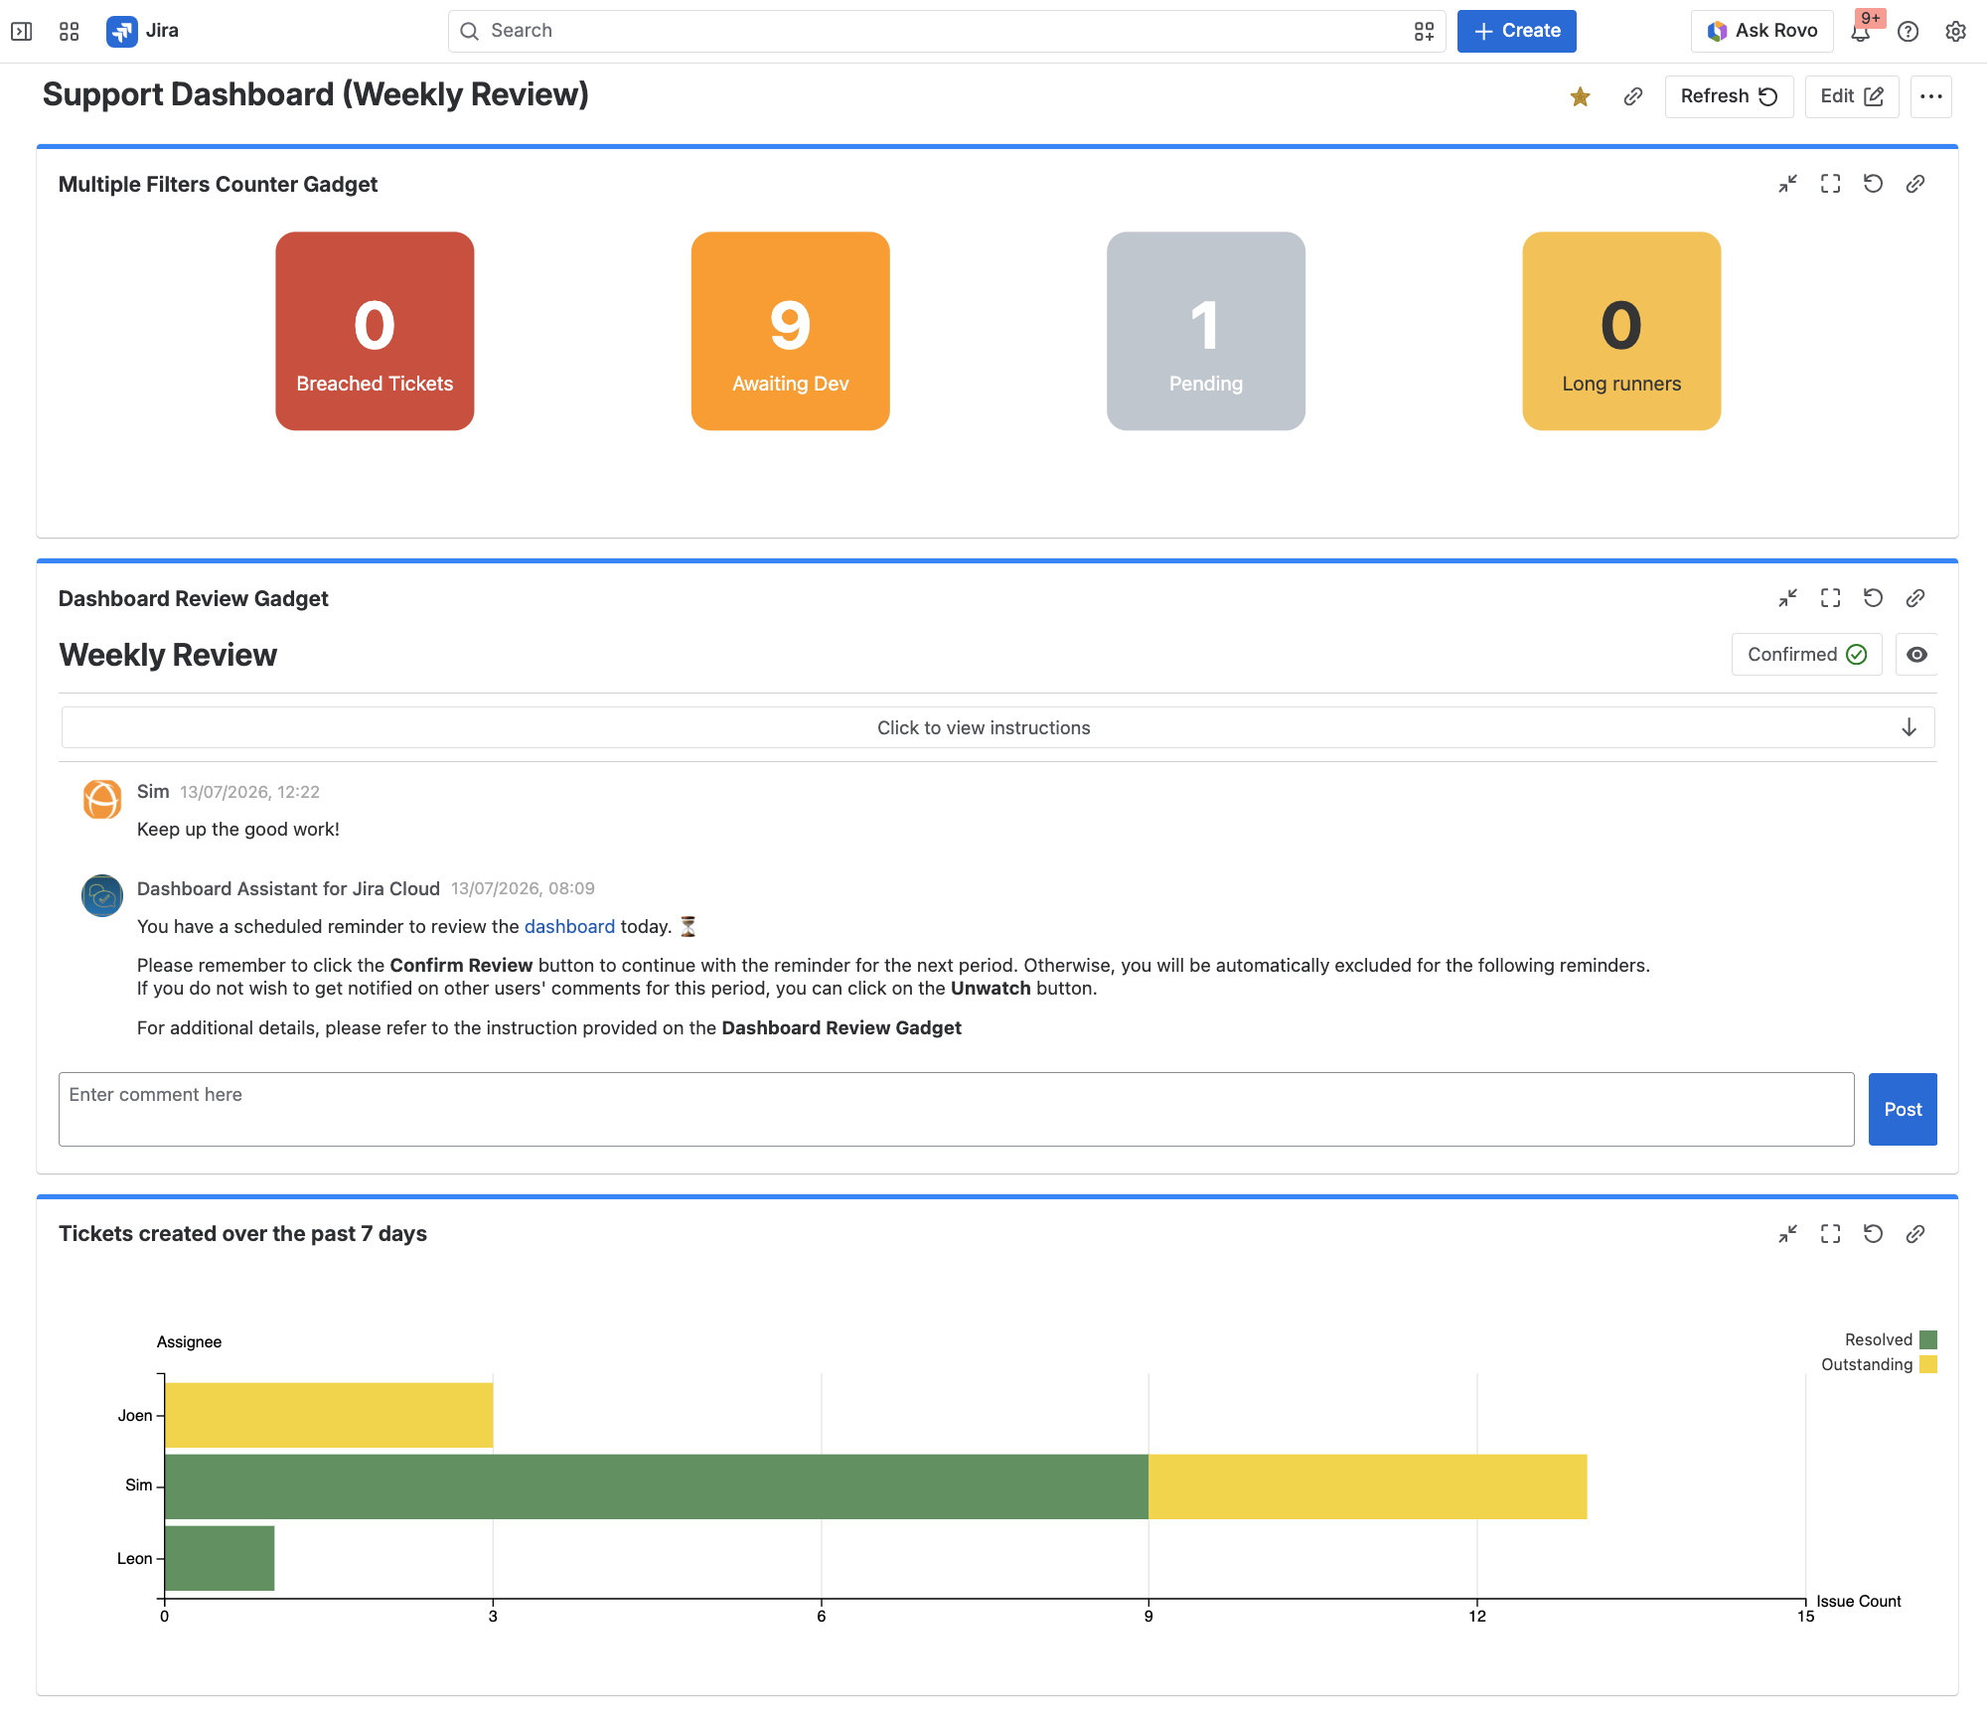Screen dimensions: 1987x1711
Task: Toggle the watch eye icon for Weekly Review
Action: 1916,655
